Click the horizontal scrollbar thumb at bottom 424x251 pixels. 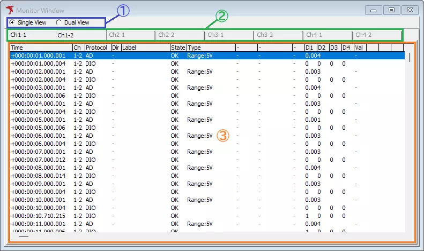click(24, 236)
